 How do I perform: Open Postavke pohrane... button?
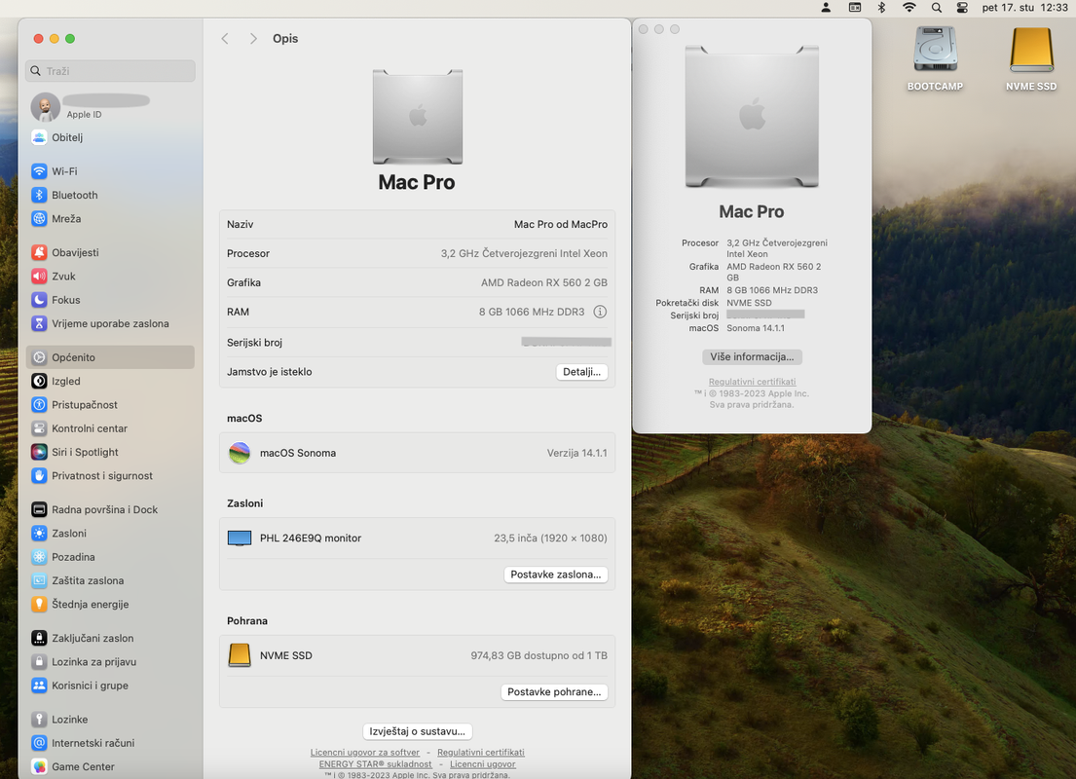pos(554,691)
